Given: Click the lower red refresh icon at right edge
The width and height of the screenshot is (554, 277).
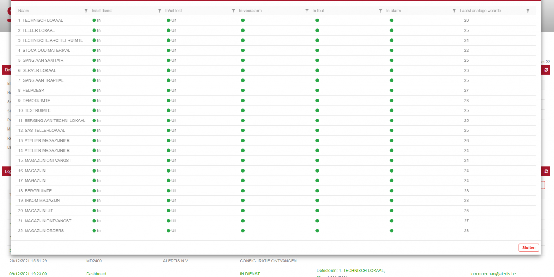Looking at the screenshot, I should click(546, 171).
